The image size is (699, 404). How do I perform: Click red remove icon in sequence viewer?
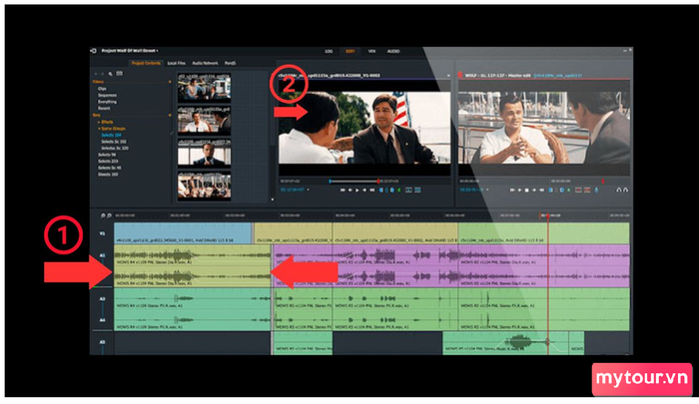tap(587, 191)
